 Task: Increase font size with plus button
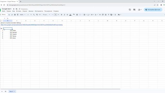(58, 15)
